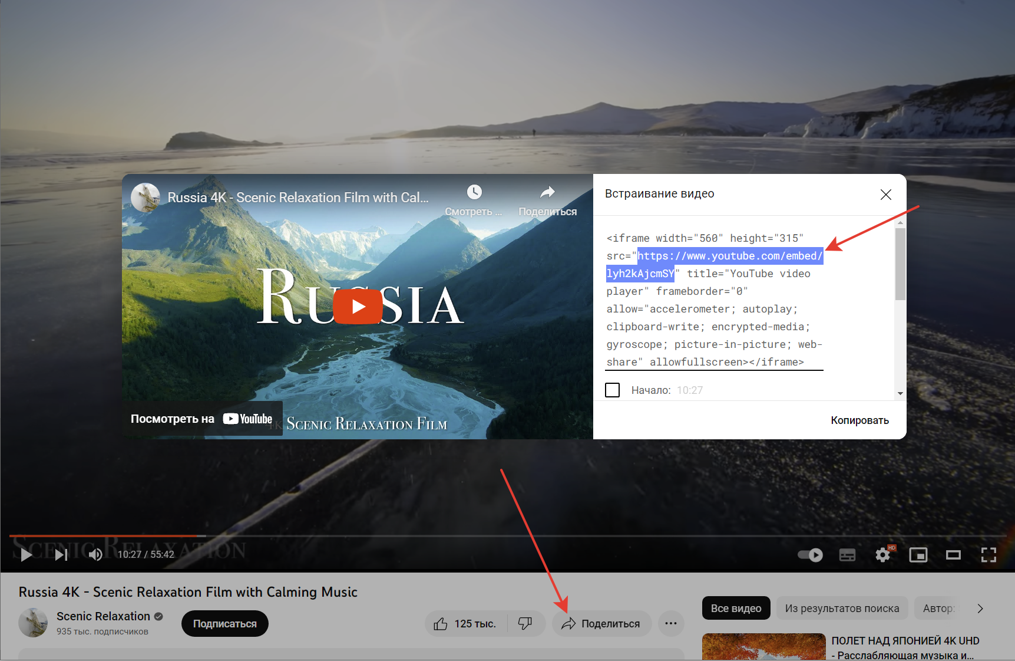Check the Начало start-time checkbox
The height and width of the screenshot is (661, 1015).
[613, 390]
